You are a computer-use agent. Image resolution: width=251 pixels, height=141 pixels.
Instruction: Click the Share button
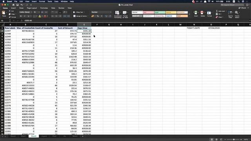tap(242, 8)
